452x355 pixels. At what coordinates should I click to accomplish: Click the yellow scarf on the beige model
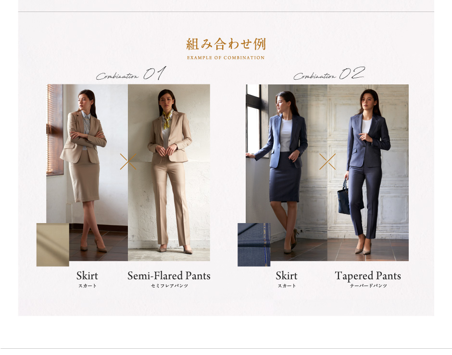tap(167, 119)
